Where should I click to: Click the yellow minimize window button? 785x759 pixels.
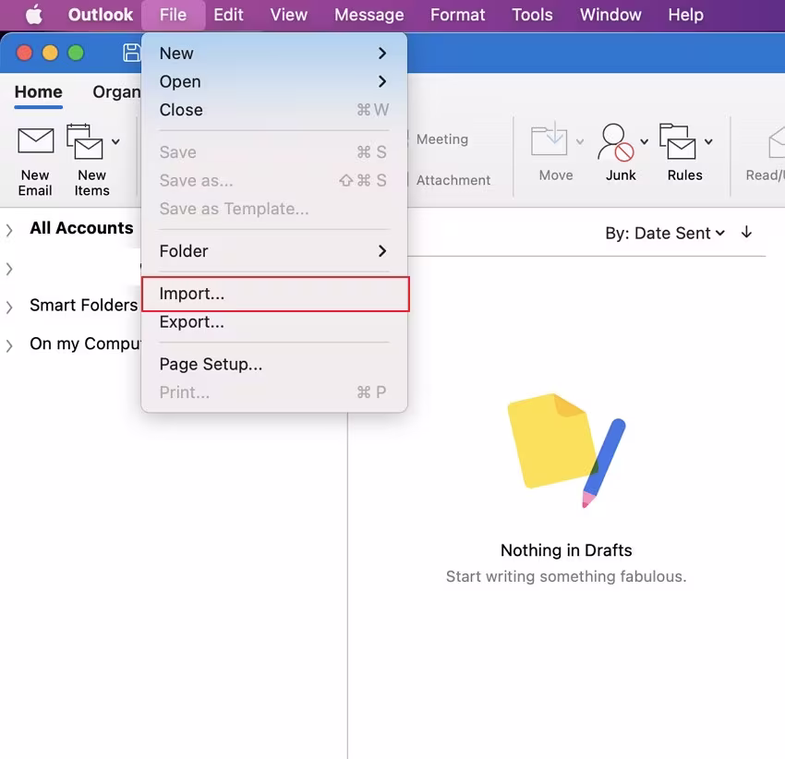(x=50, y=53)
